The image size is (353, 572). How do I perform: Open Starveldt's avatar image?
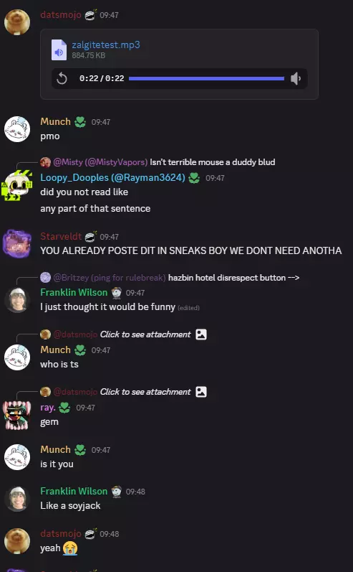coord(17,243)
